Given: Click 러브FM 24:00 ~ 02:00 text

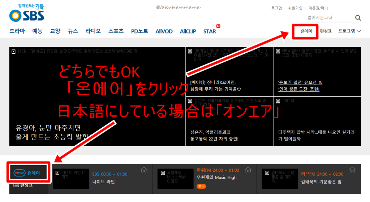Looking at the screenshot, I should [x=322, y=174].
